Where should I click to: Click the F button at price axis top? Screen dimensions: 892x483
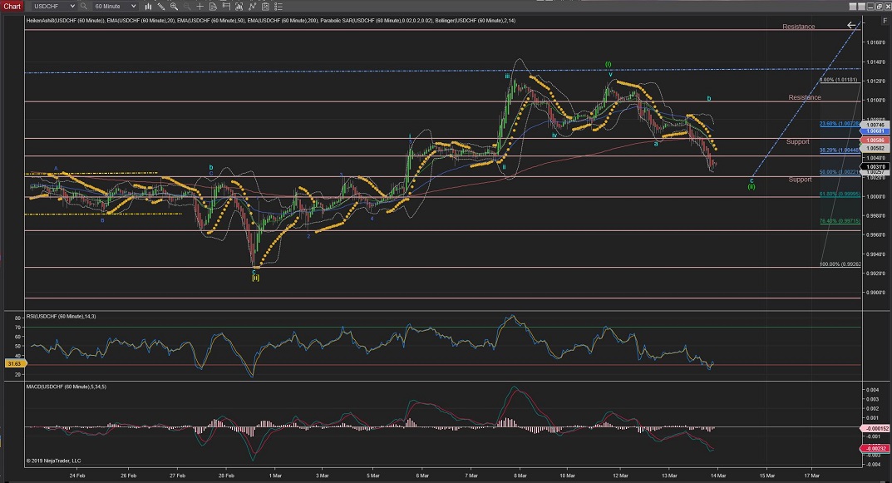click(885, 21)
